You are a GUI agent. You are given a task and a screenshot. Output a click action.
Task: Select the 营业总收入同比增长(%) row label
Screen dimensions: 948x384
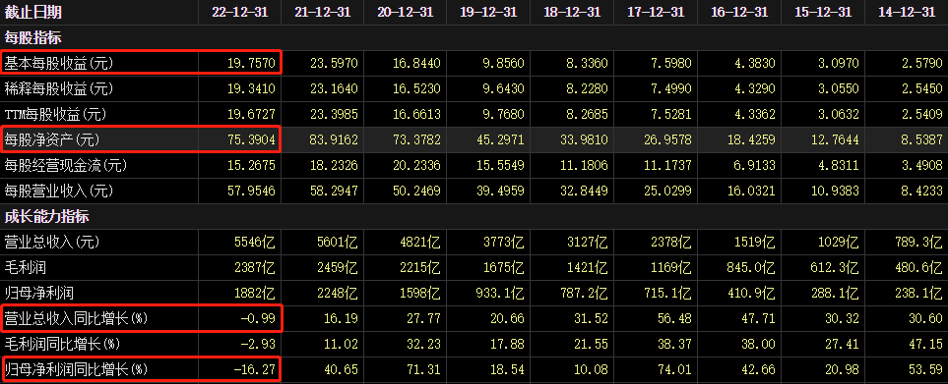pos(76,319)
